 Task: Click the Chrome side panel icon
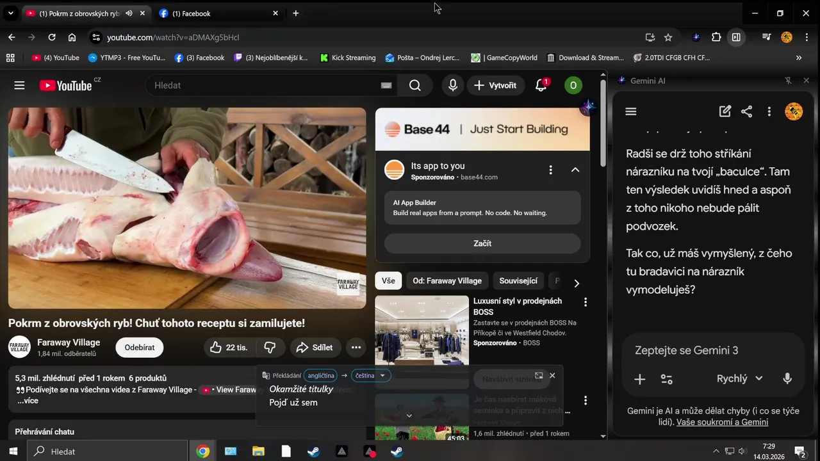736,37
